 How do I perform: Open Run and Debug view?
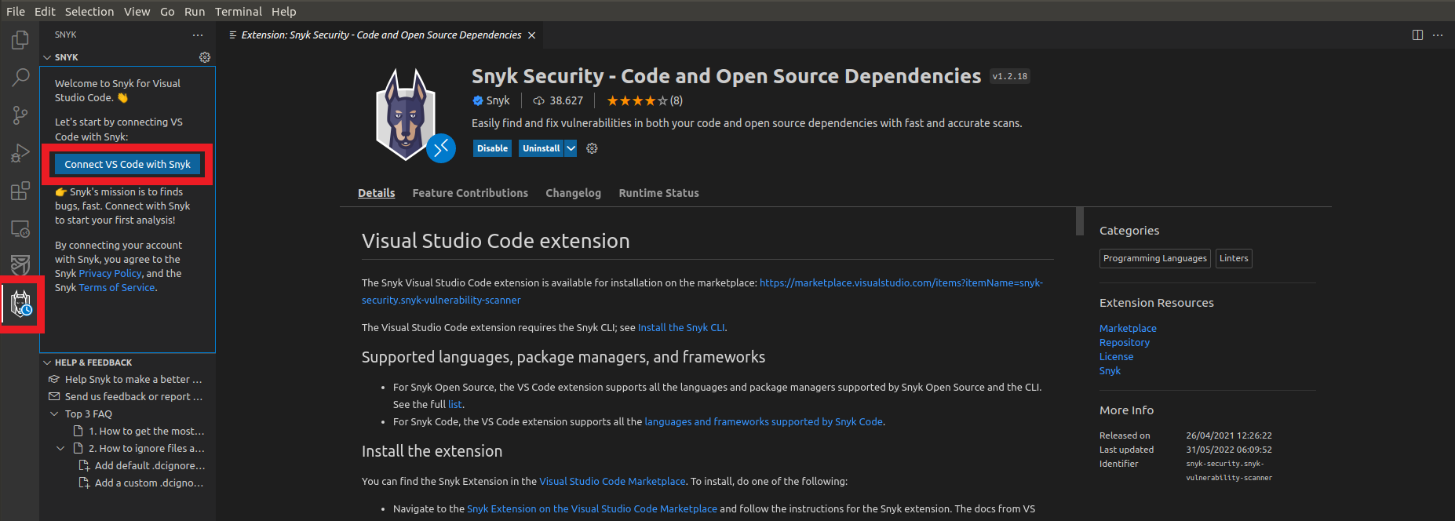point(20,153)
